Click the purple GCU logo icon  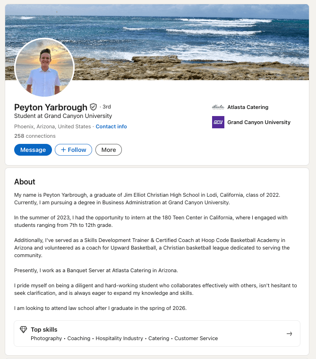coord(218,122)
